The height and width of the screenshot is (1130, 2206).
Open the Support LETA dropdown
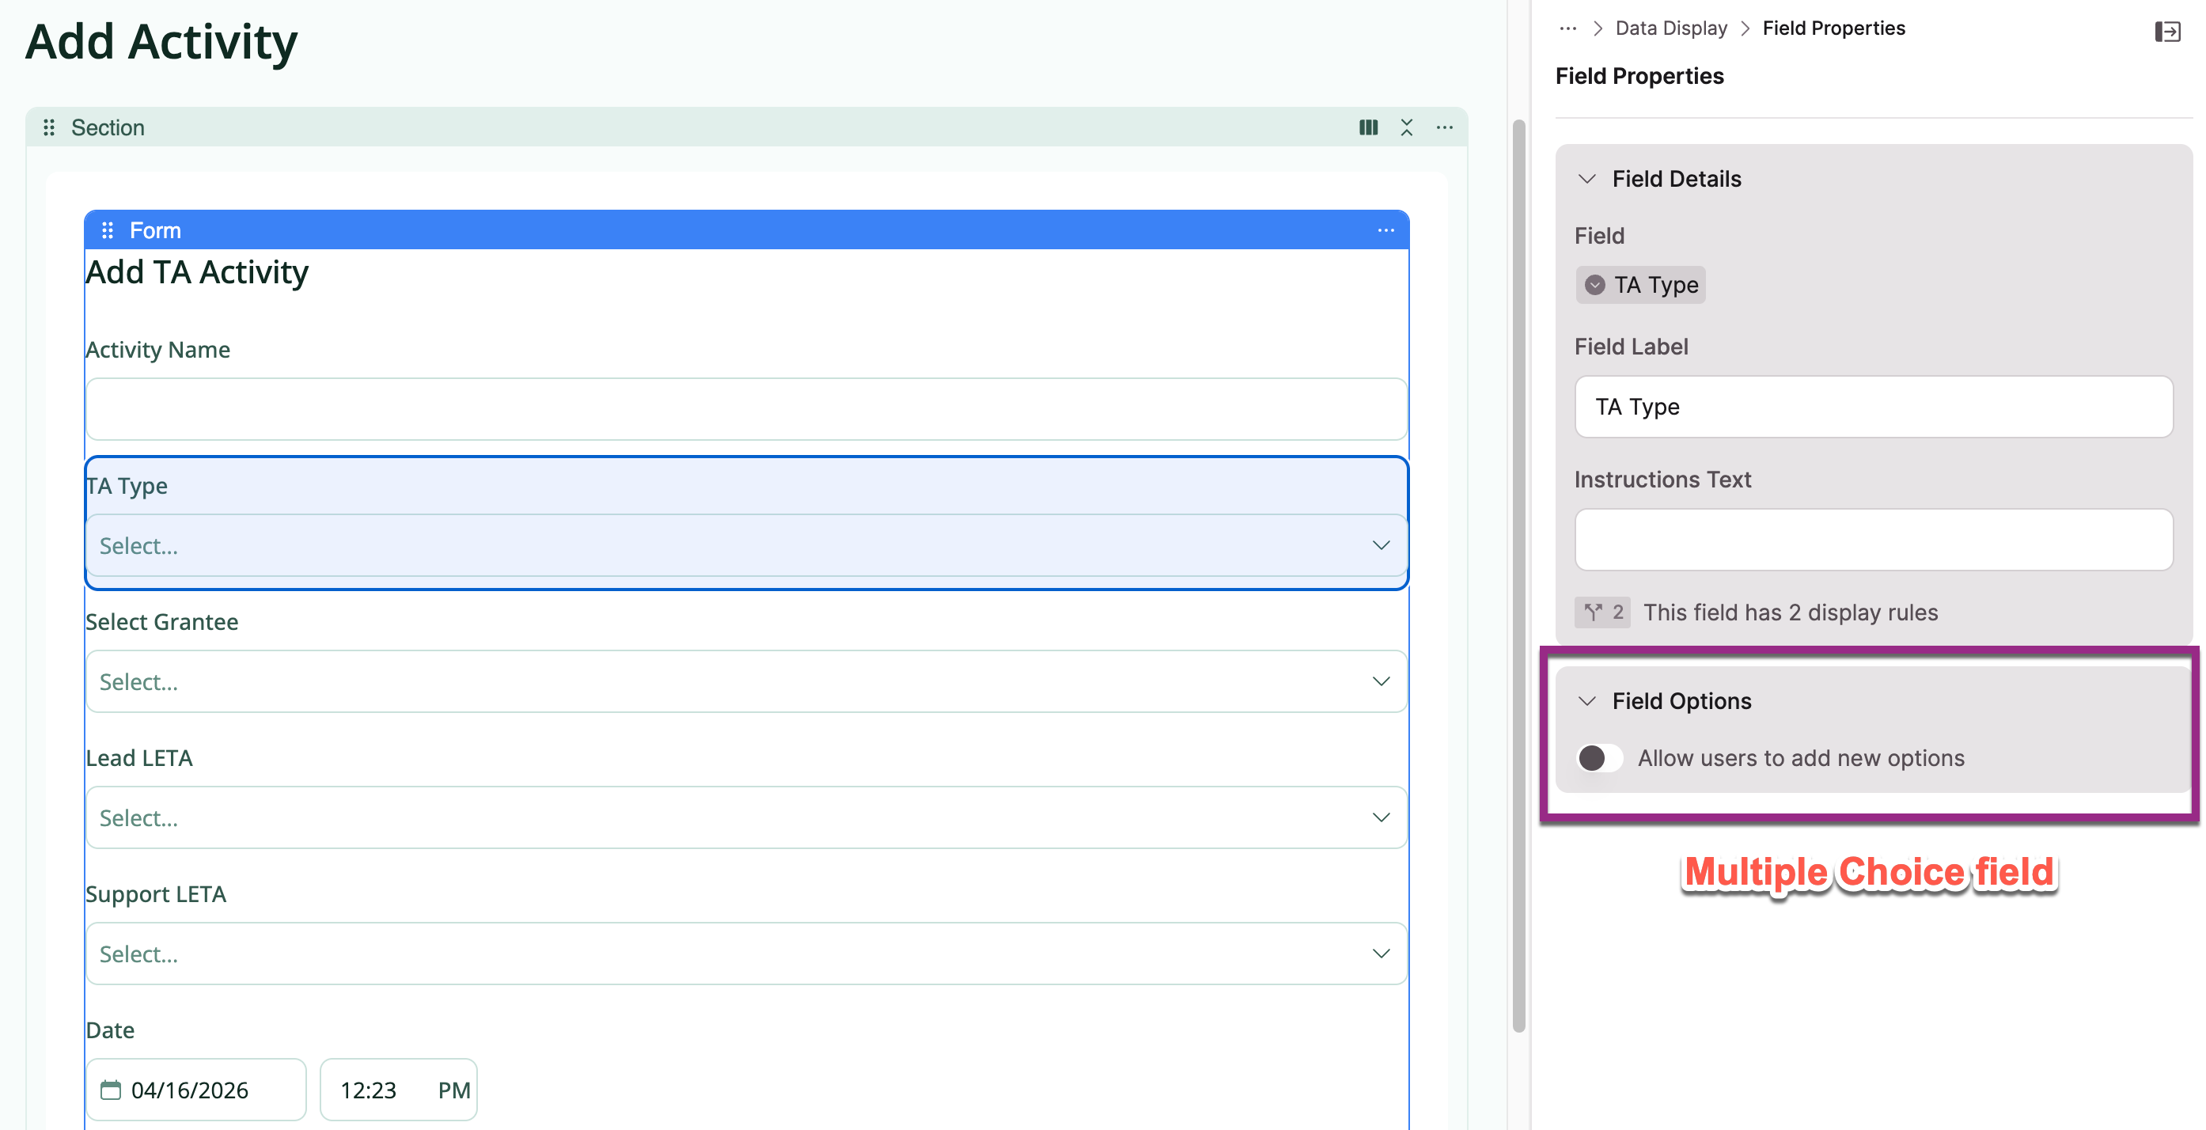pyautogui.click(x=745, y=954)
